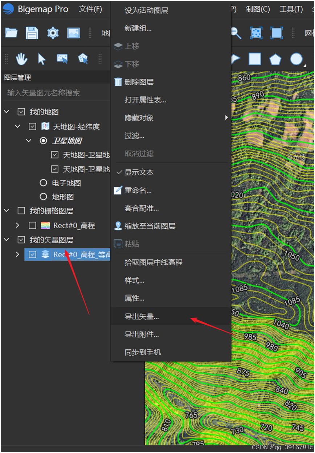Uncheck the 我的栅格图层 layer checkbox
The image size is (315, 453).
[x=21, y=211]
